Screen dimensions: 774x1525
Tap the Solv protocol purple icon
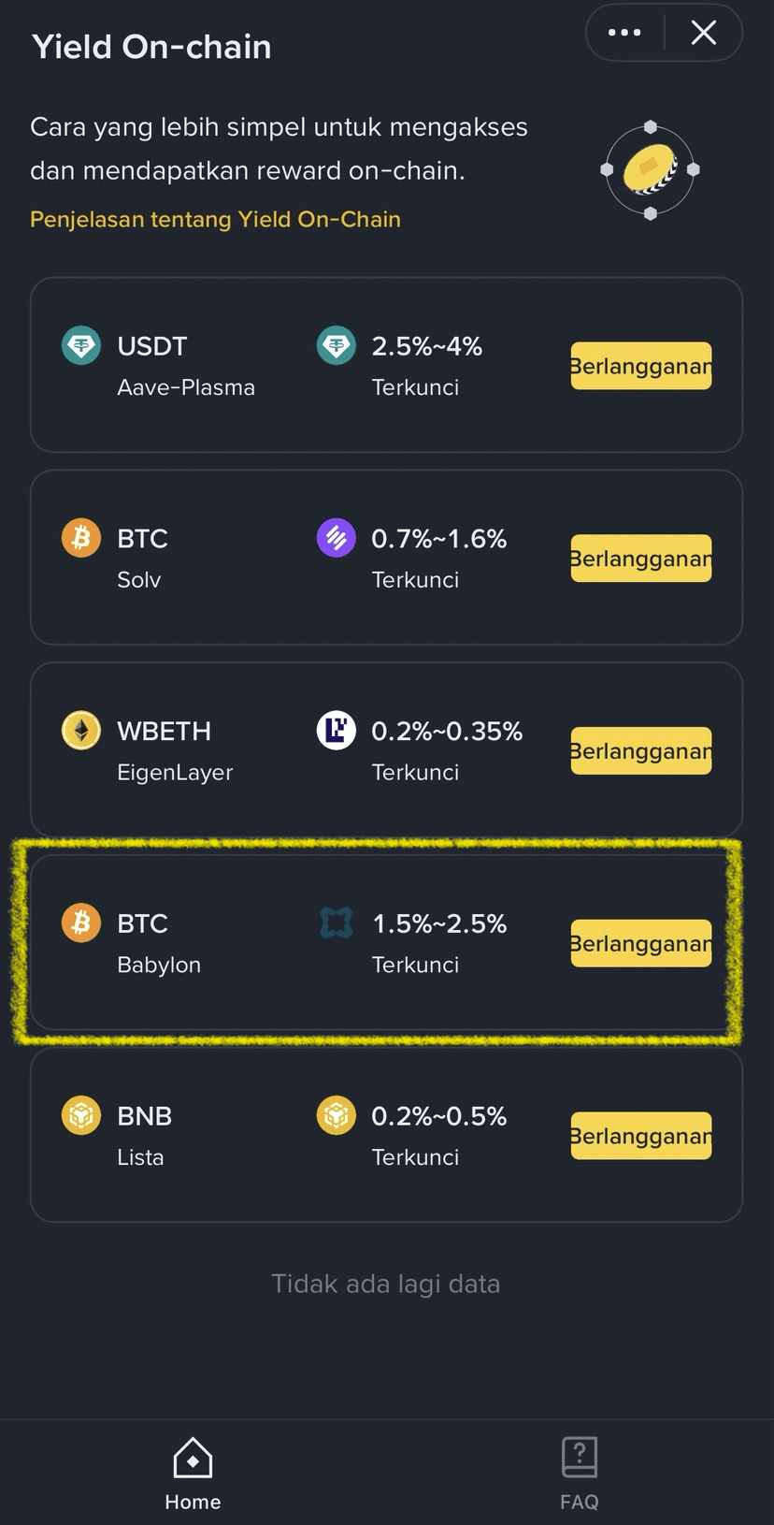[336, 538]
